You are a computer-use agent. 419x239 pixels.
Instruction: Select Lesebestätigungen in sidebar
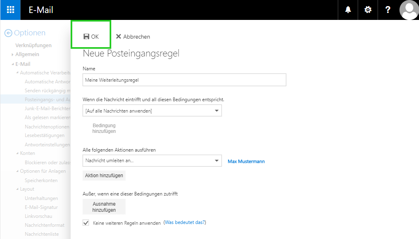pyautogui.click(x=45, y=135)
